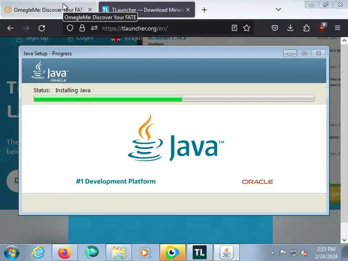Click the Java Oracle header logo
Image resolution: width=348 pixels, height=261 pixels.
(x=50, y=71)
